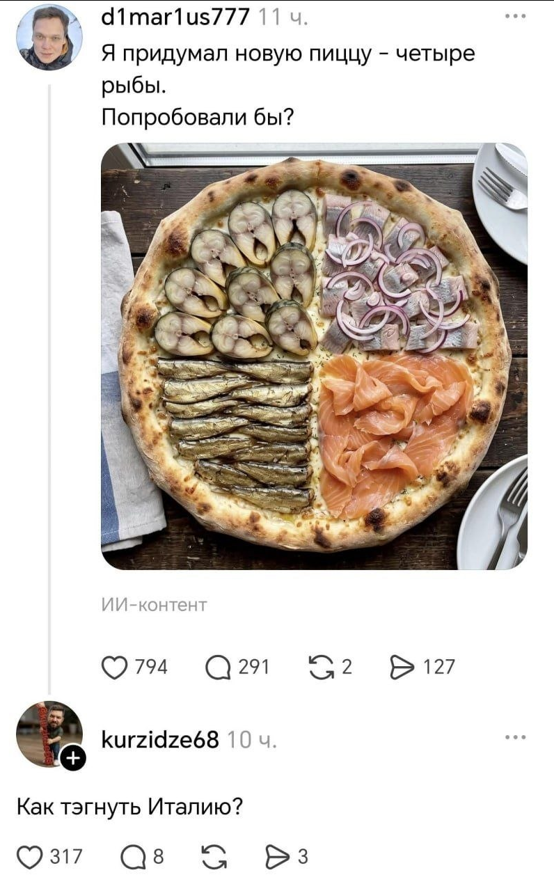View kurzidze68 profile avatar
Viewport: 554px width, 891px height.
coord(49,734)
